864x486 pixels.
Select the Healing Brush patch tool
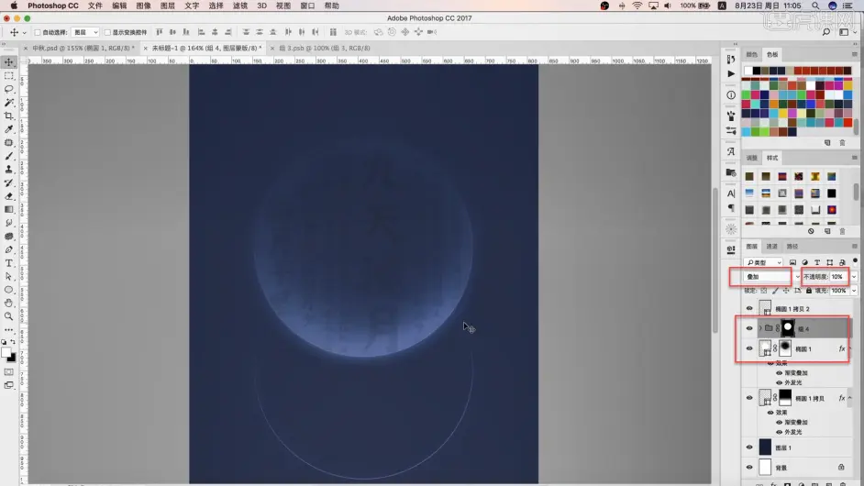pyautogui.click(x=9, y=143)
